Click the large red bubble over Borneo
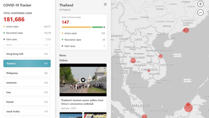This screenshot has width=209, height=118. [188, 108]
